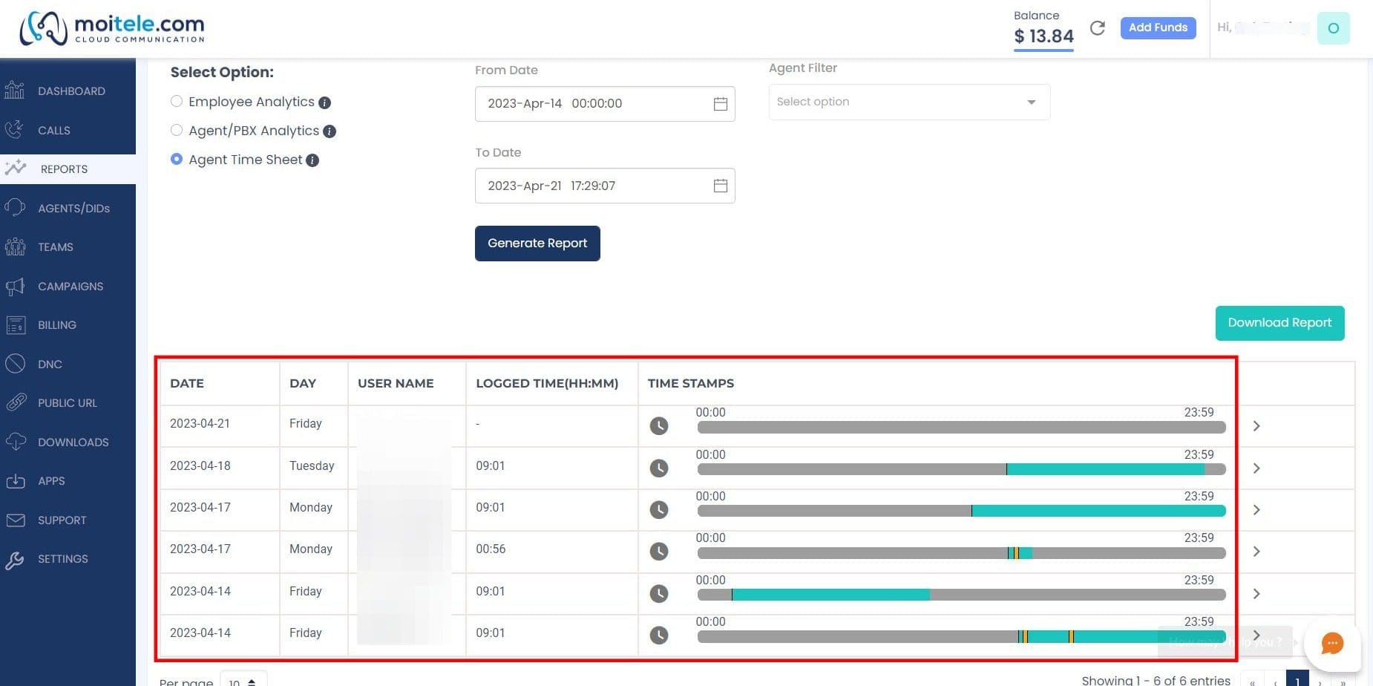Click the Agent Time Sheet info icon
This screenshot has height=686, width=1373.
312,160
